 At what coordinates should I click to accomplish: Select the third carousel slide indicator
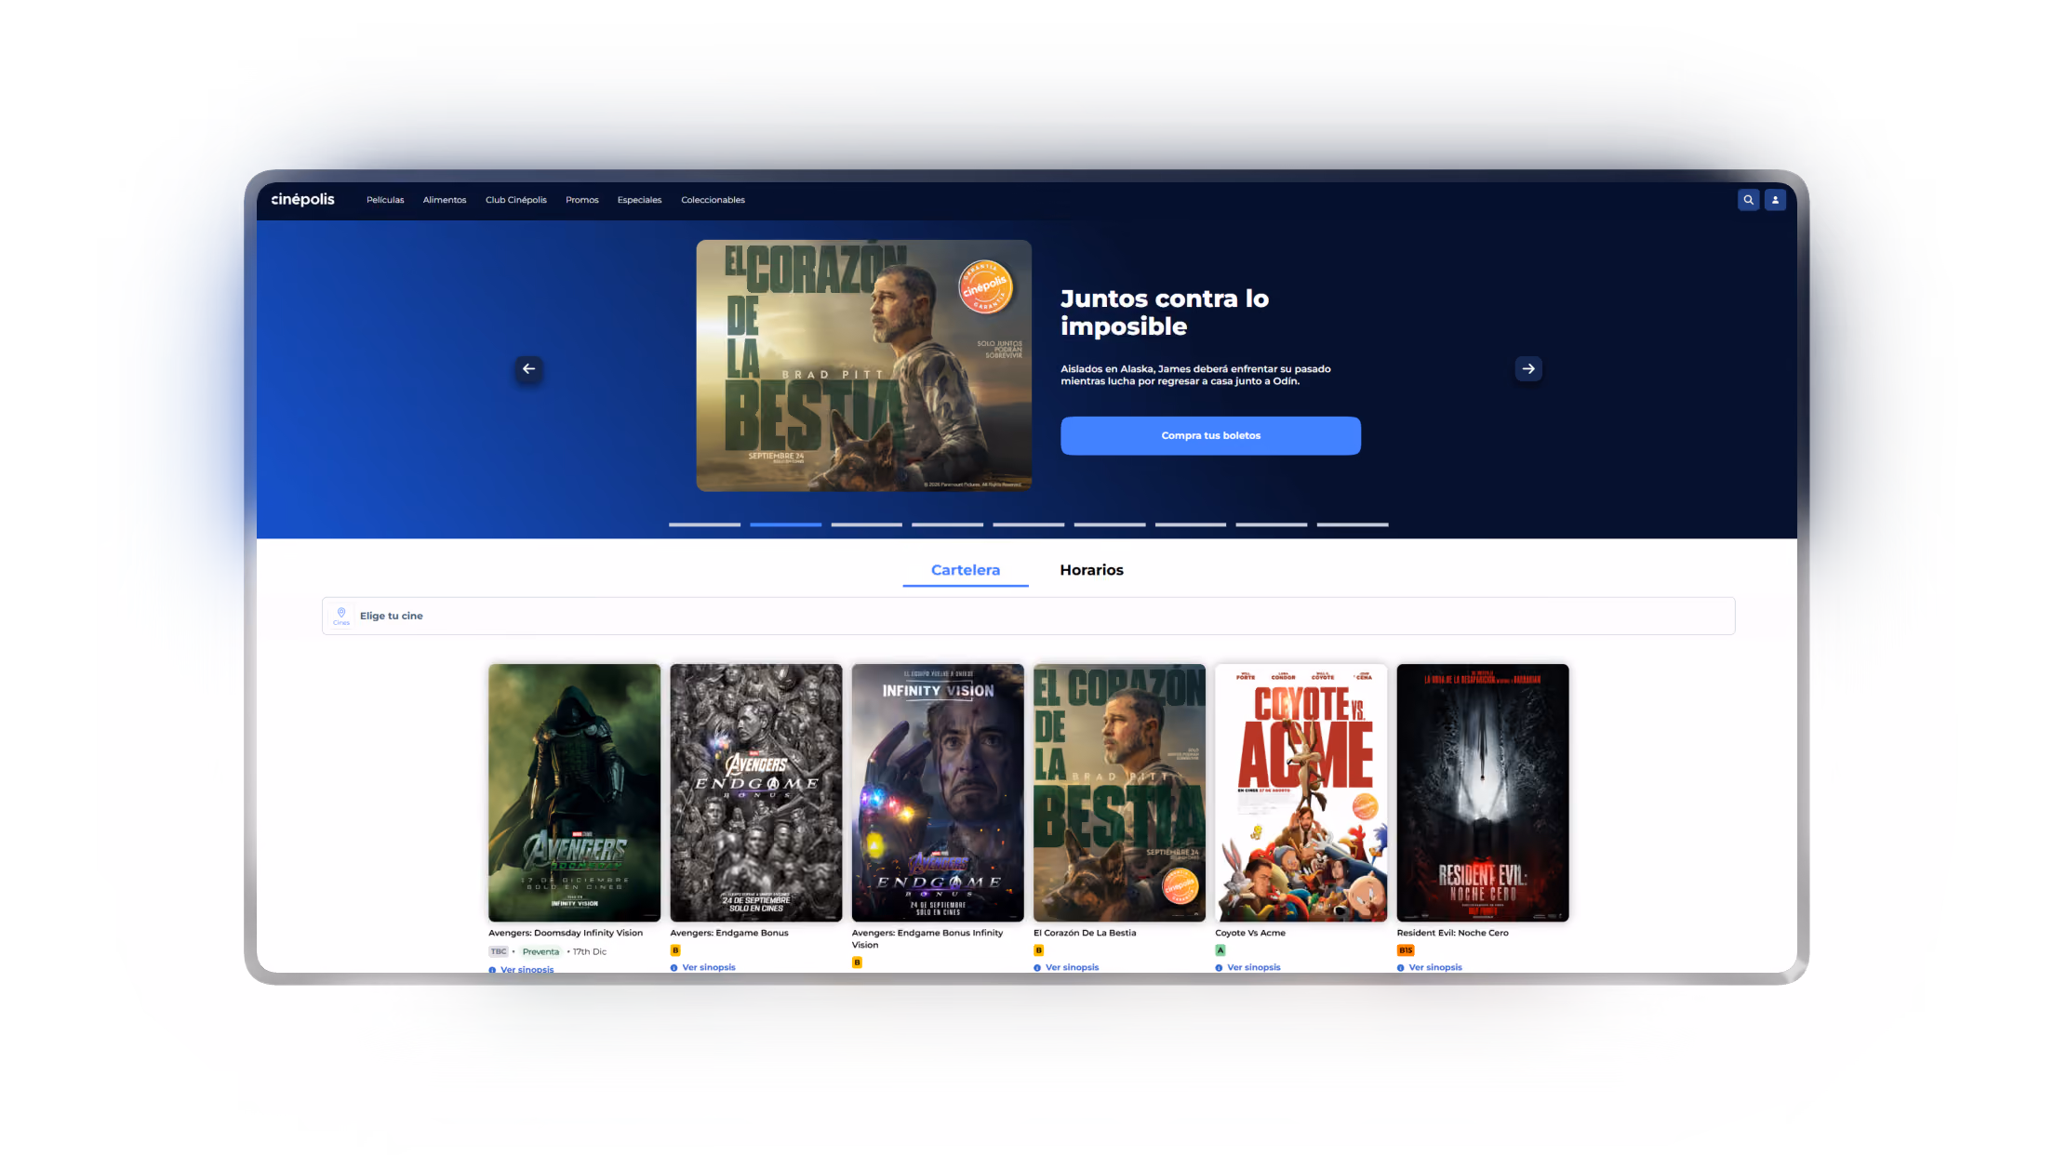tap(867, 524)
